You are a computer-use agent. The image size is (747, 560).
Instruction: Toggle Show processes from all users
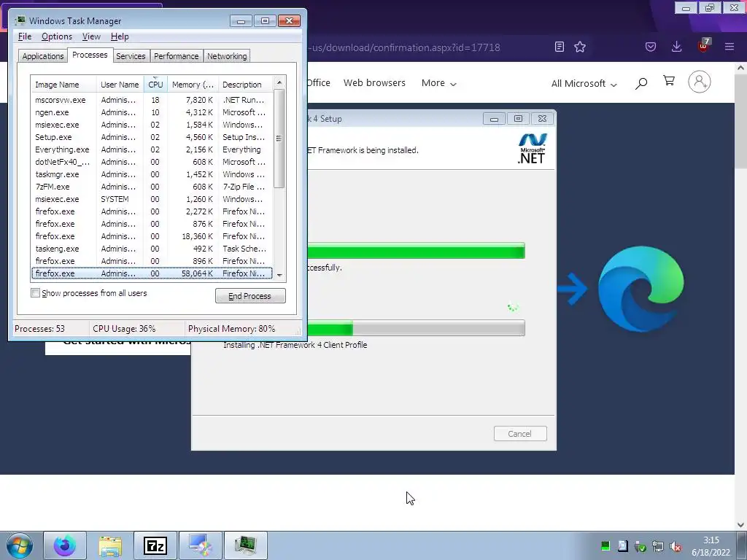[x=35, y=293]
